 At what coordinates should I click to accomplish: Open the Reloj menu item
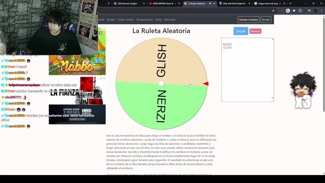(158, 20)
